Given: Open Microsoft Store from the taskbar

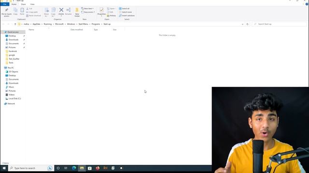Looking at the screenshot, I should pos(90,168).
